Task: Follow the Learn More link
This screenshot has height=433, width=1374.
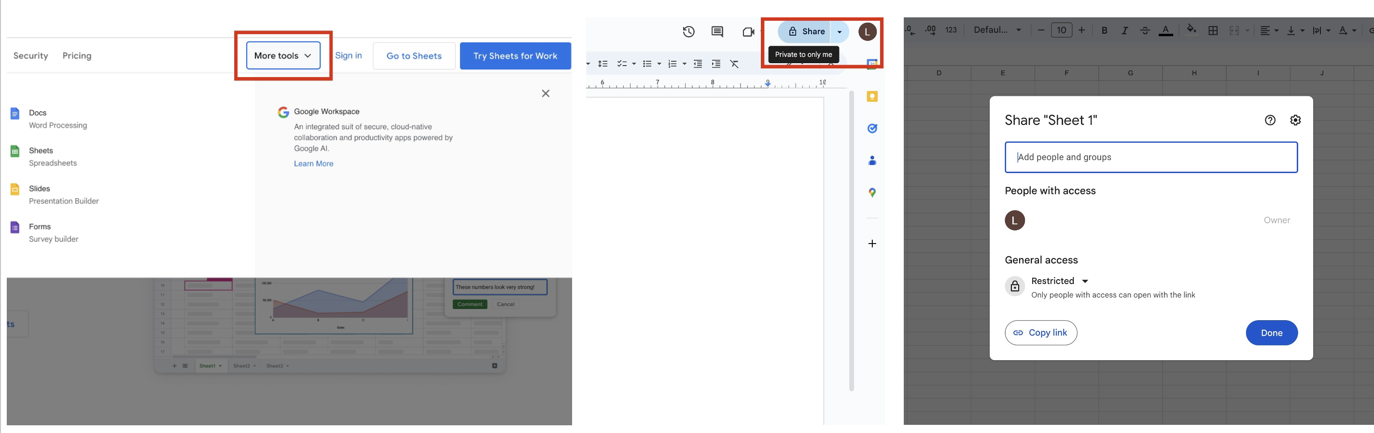Action: coord(314,163)
